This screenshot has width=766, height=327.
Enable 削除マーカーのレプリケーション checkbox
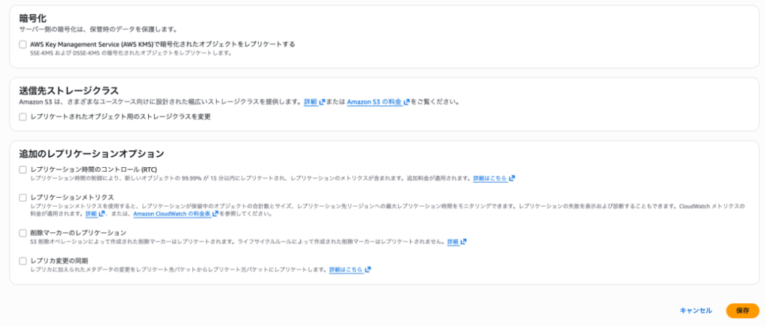coord(23,233)
